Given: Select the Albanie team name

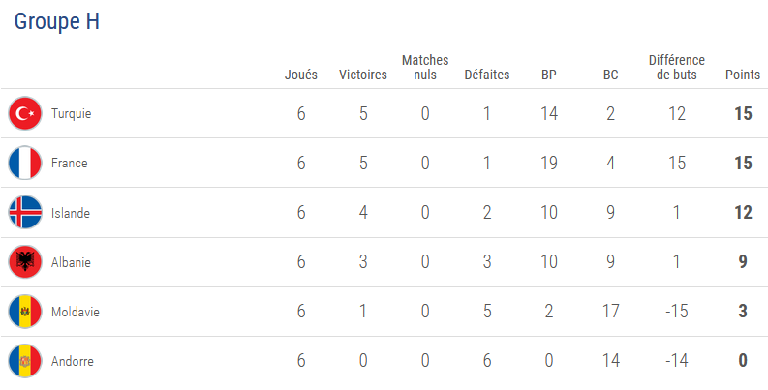Looking at the screenshot, I should [71, 262].
